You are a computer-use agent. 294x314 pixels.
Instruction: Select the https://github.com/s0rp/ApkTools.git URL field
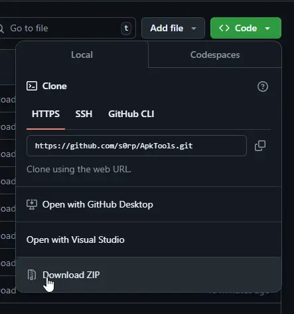click(x=137, y=146)
